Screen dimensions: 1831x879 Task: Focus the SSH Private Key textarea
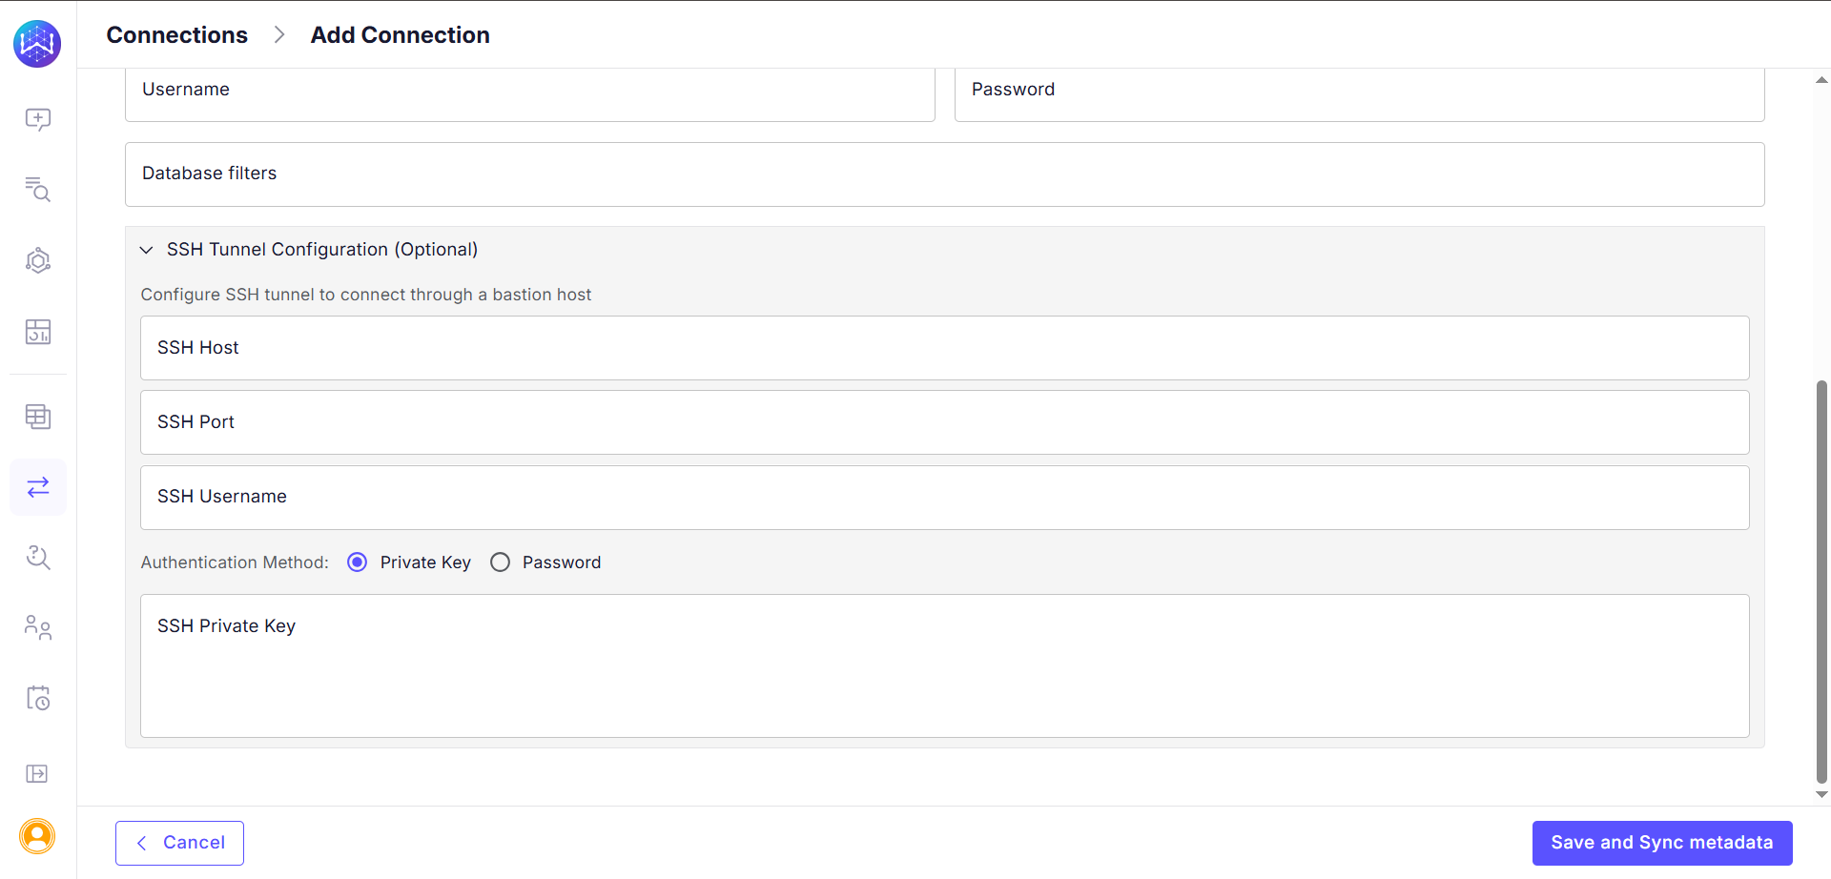tap(945, 666)
